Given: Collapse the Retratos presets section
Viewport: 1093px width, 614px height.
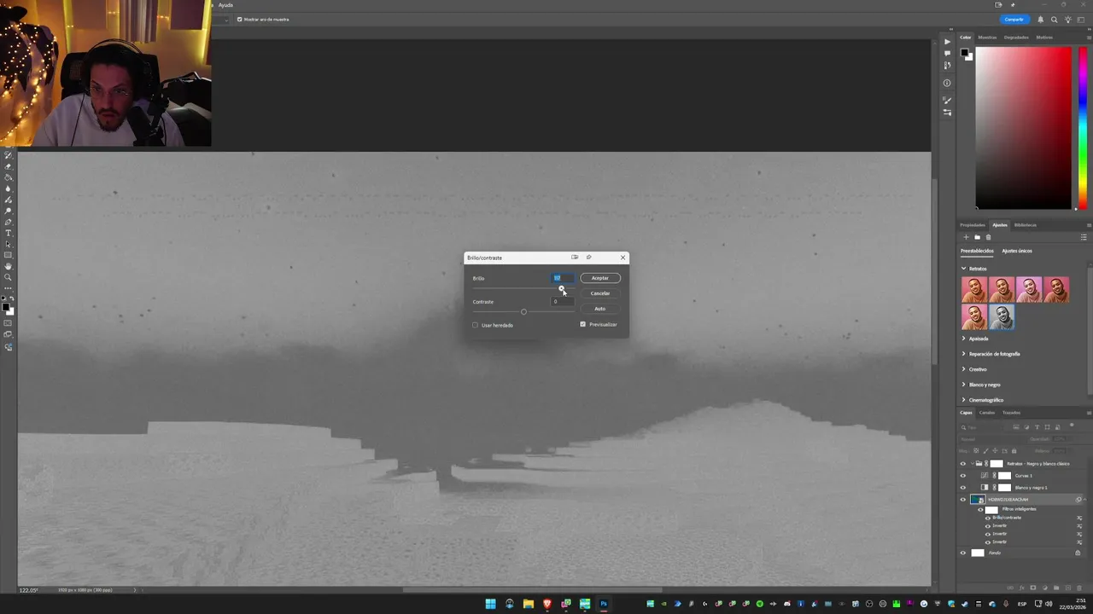Looking at the screenshot, I should pyautogui.click(x=964, y=269).
